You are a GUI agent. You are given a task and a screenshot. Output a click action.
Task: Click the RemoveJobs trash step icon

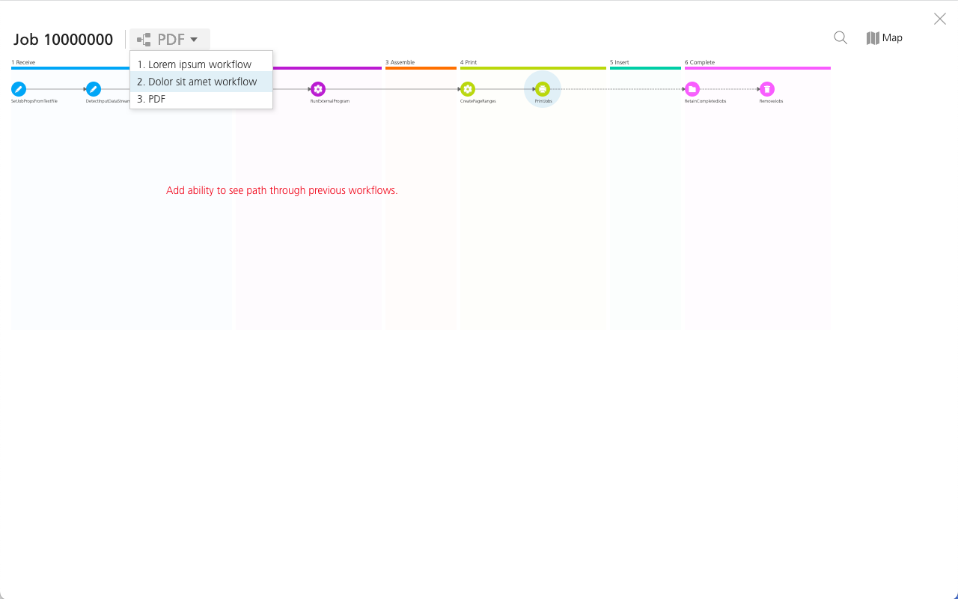tap(767, 89)
